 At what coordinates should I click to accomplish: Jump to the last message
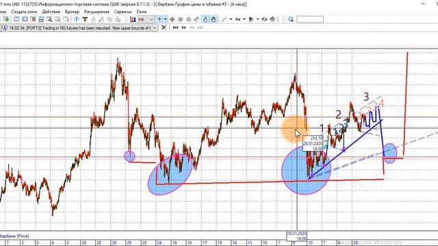coord(200,27)
